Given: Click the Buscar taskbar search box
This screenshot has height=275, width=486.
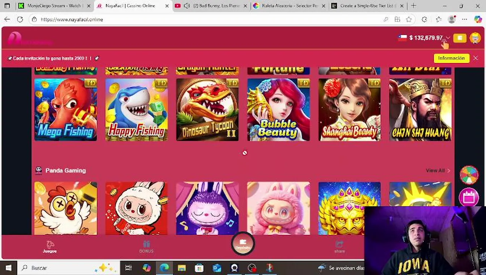Looking at the screenshot, I should point(68,268).
